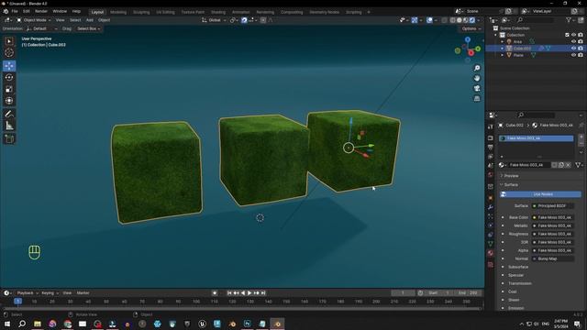Click the timeline frame 1 playhead marker

click(17, 302)
